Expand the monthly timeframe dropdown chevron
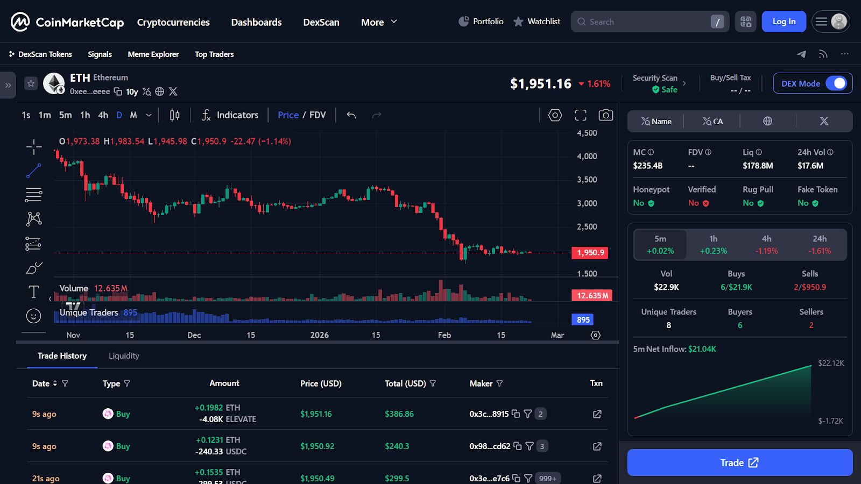This screenshot has width=861, height=484. coord(149,115)
